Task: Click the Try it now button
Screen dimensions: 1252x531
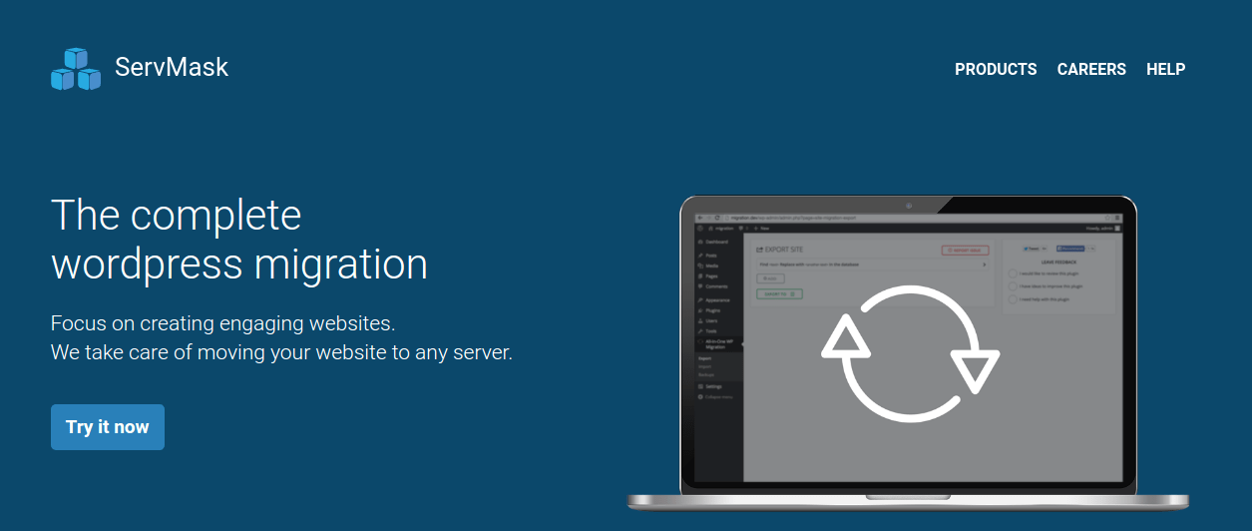Action: 108,427
